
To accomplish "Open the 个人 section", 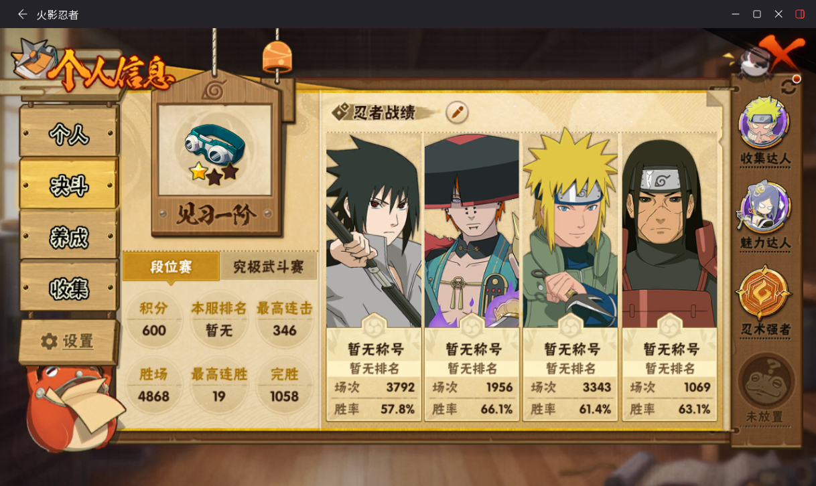I will pyautogui.click(x=69, y=132).
